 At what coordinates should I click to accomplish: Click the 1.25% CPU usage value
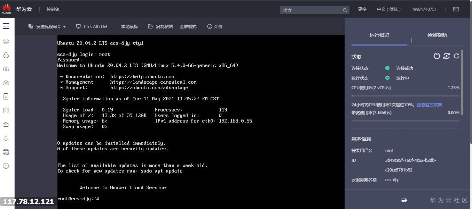(454, 88)
